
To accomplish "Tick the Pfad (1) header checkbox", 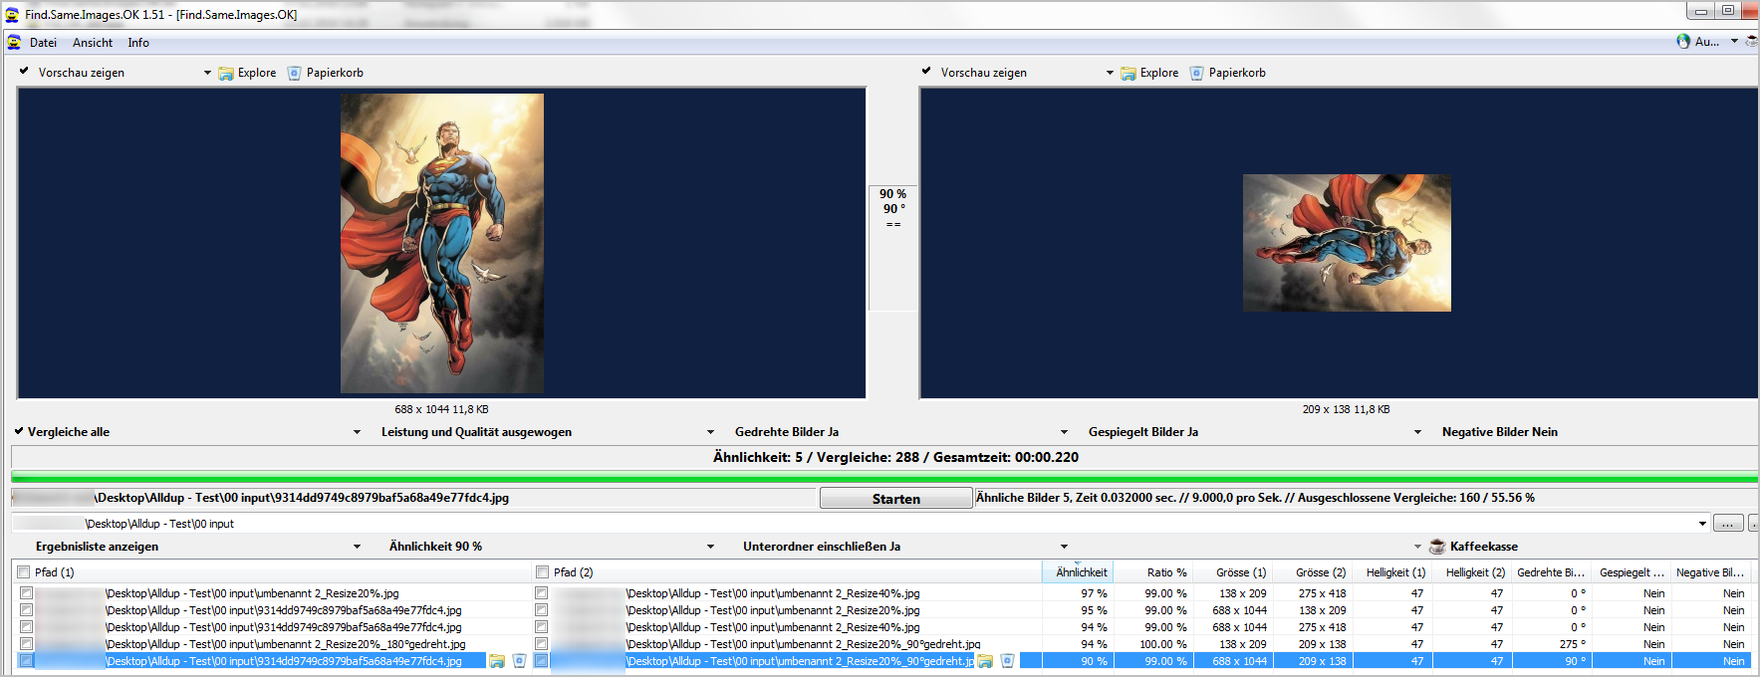I will [x=24, y=572].
